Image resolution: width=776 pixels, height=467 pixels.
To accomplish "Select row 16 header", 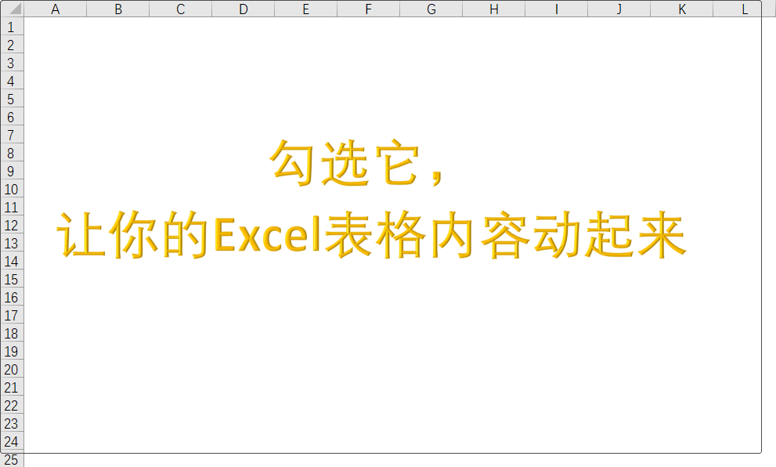I will (x=12, y=297).
